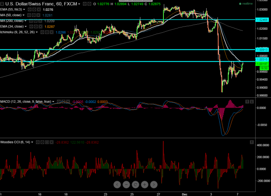Open MA (200, close) settings gear
The height and width of the screenshot is (196, 271).
pyautogui.click(x=35, y=21)
